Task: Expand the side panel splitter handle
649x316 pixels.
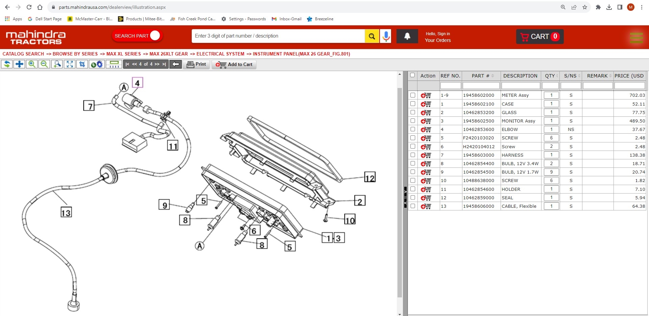Action: [405, 197]
